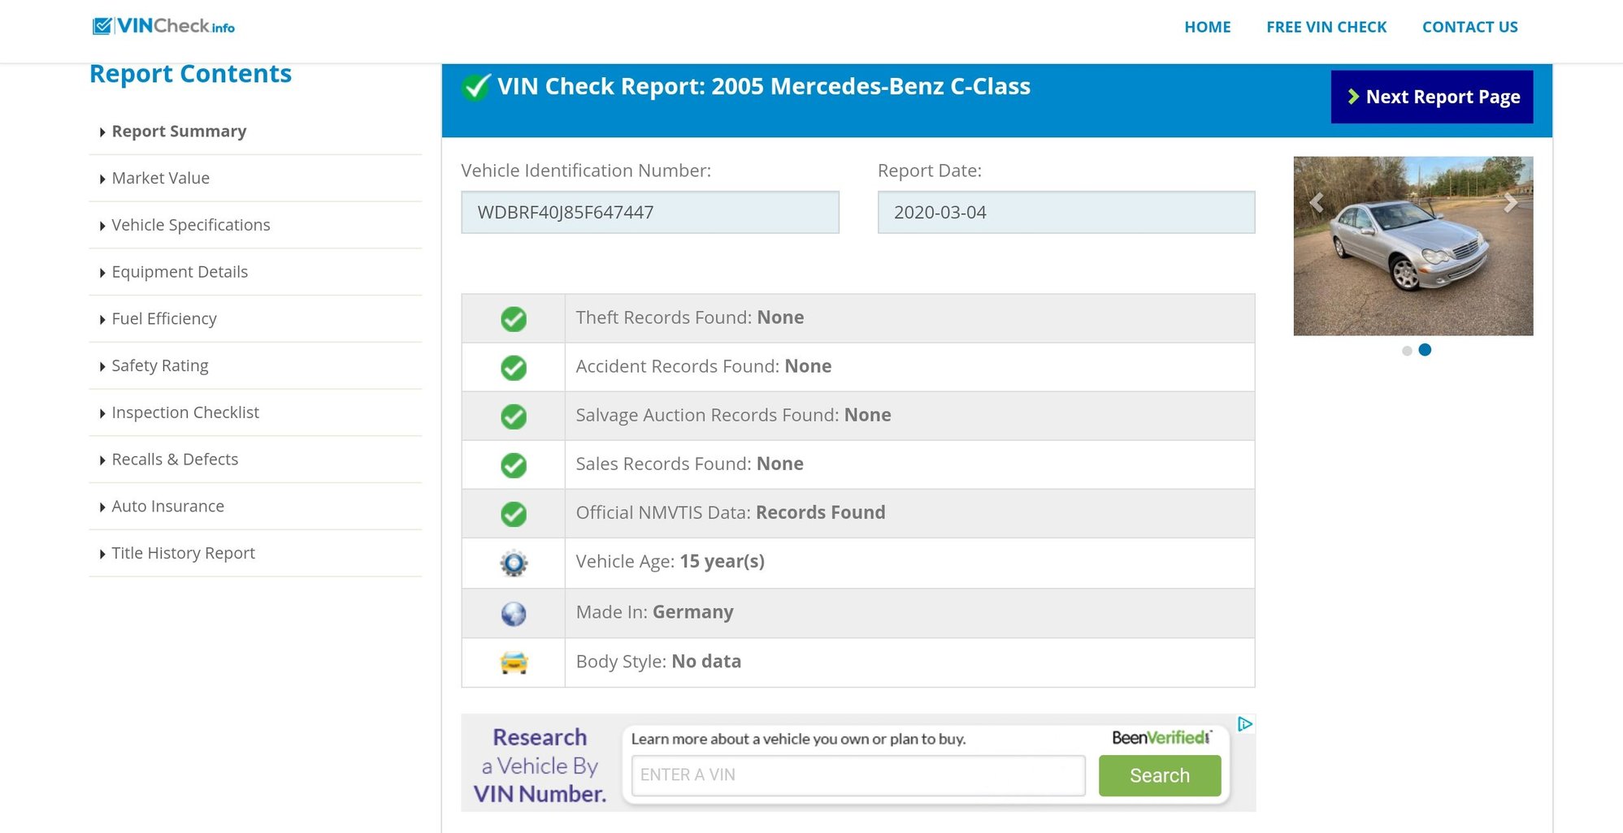Go to the Next Report Page
The image size is (1623, 833).
pyautogui.click(x=1432, y=97)
